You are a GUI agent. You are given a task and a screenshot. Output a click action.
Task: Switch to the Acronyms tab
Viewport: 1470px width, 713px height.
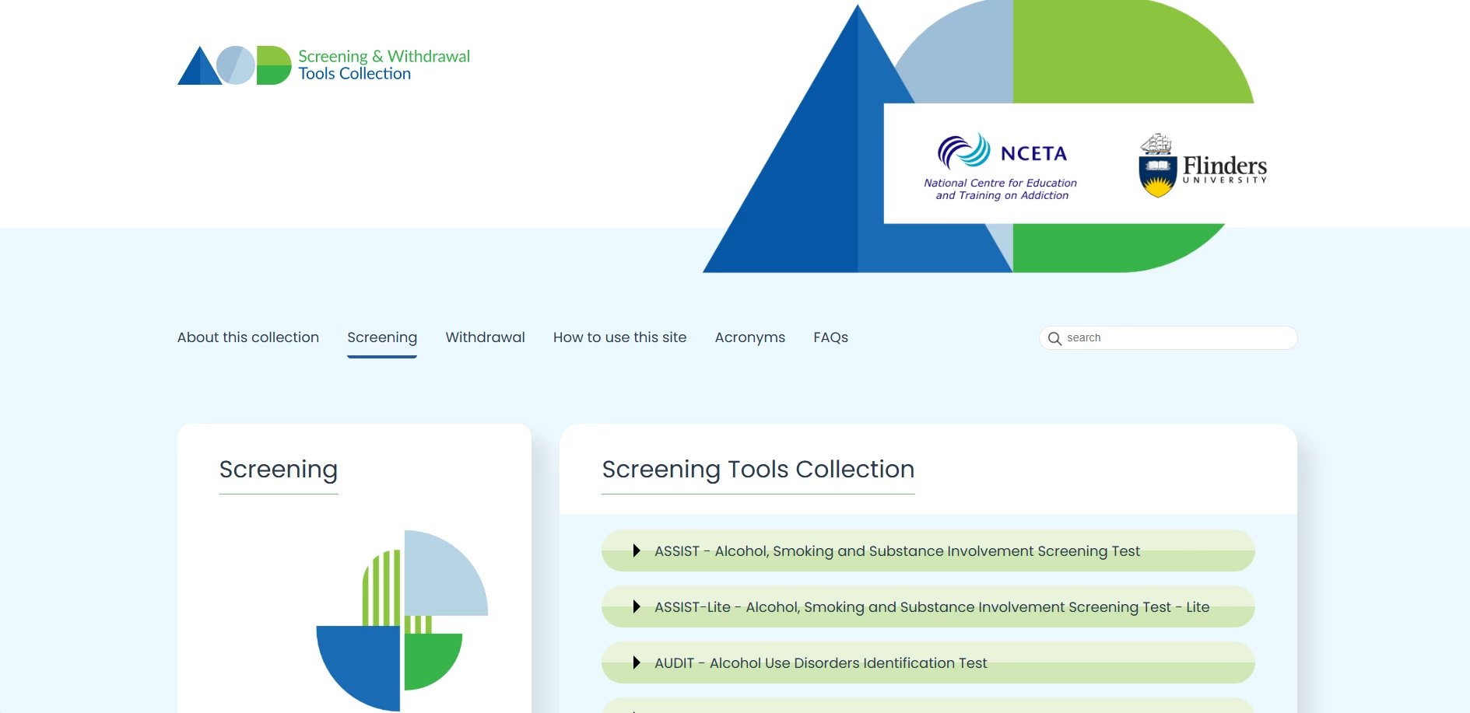pyautogui.click(x=749, y=337)
